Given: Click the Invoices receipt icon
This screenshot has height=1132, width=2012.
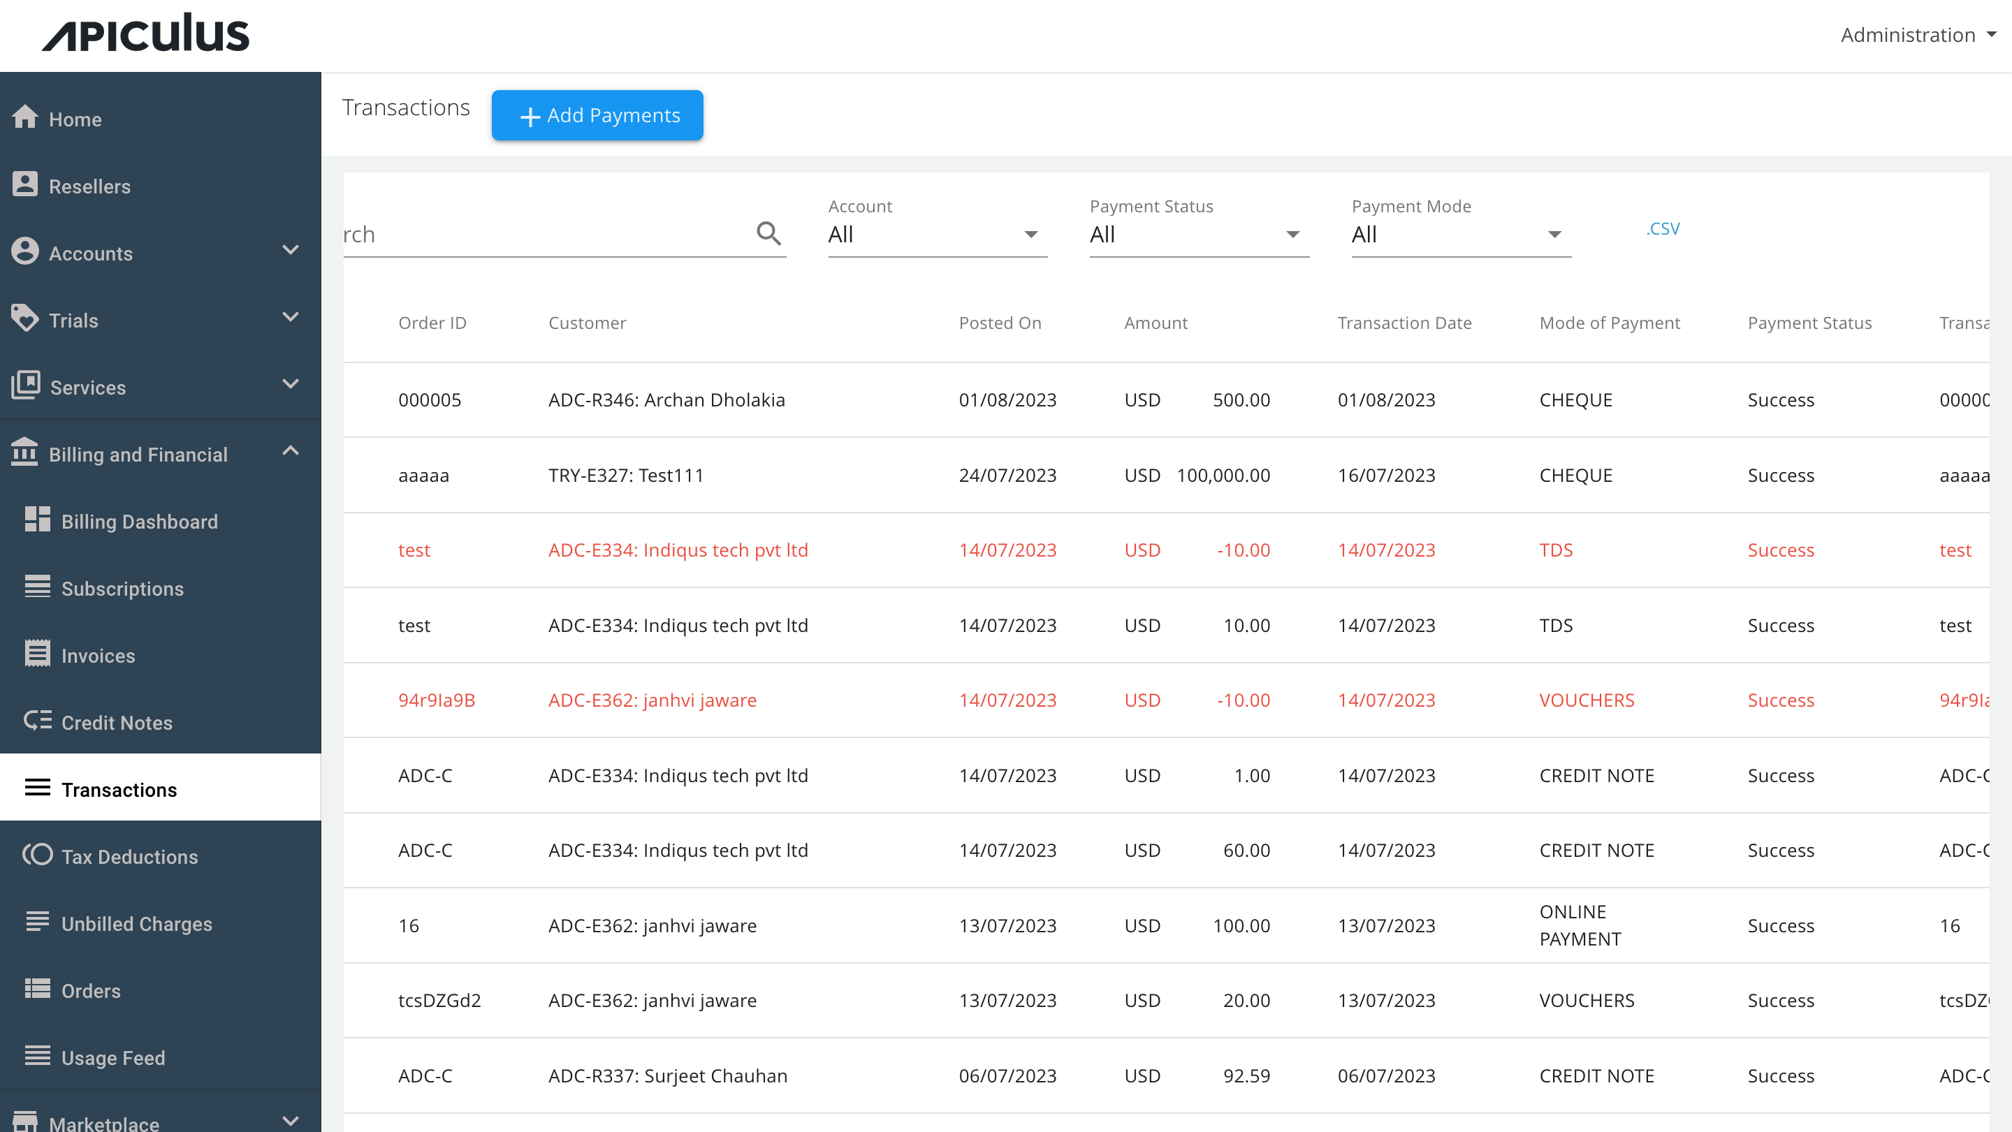Looking at the screenshot, I should 38,654.
